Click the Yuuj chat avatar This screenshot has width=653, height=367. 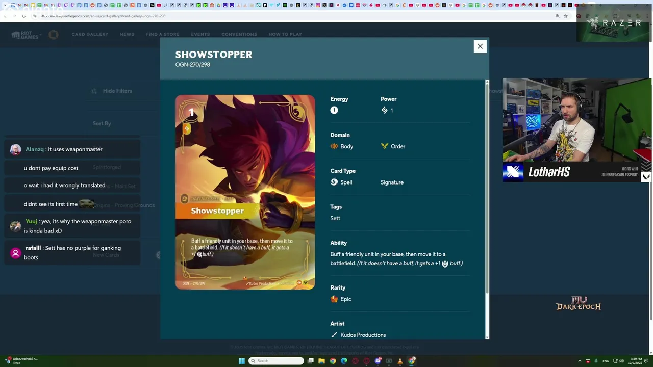pos(15,226)
